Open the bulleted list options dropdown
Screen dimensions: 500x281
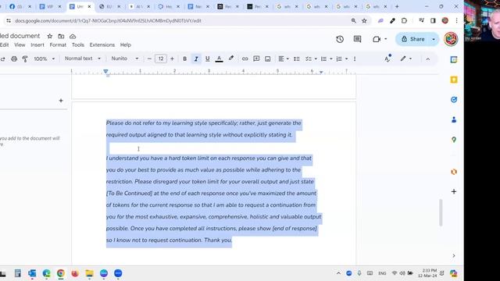click(331, 59)
